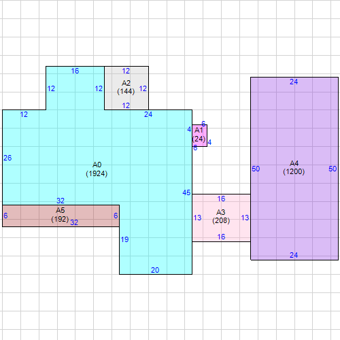Click the 12 dimension on A2's right side
The height and width of the screenshot is (340, 340).
click(x=143, y=88)
